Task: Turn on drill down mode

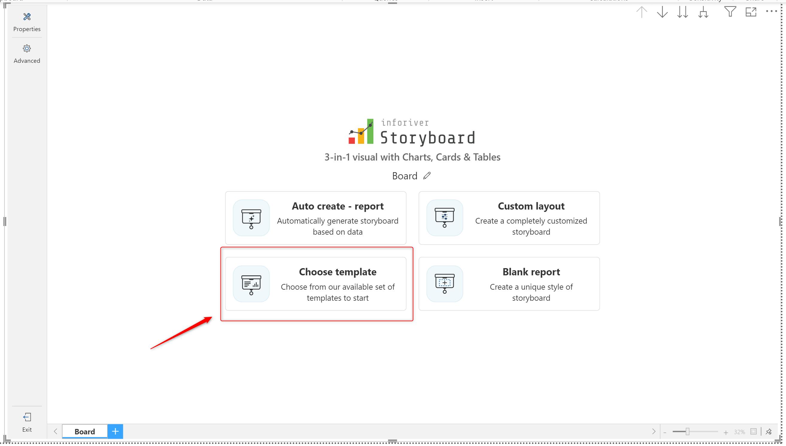Action: pos(662,12)
